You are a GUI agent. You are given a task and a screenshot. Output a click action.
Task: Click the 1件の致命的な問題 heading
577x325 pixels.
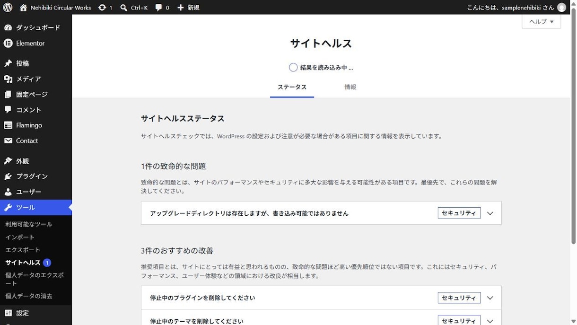click(x=174, y=166)
